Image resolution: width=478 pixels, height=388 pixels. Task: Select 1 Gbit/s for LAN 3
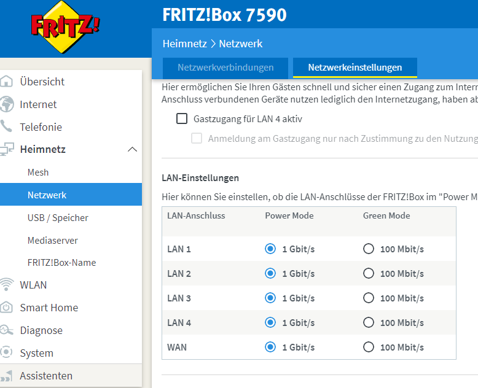point(270,298)
